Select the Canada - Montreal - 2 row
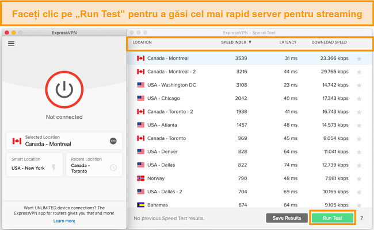The height and width of the screenshot is (230, 374). (250, 72)
